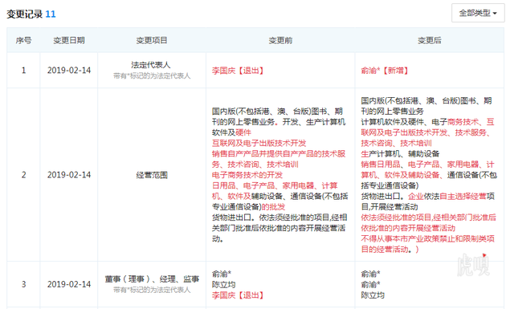The height and width of the screenshot is (309, 506).
Task: Select the 经营范围 change item cell
Action: [152, 175]
